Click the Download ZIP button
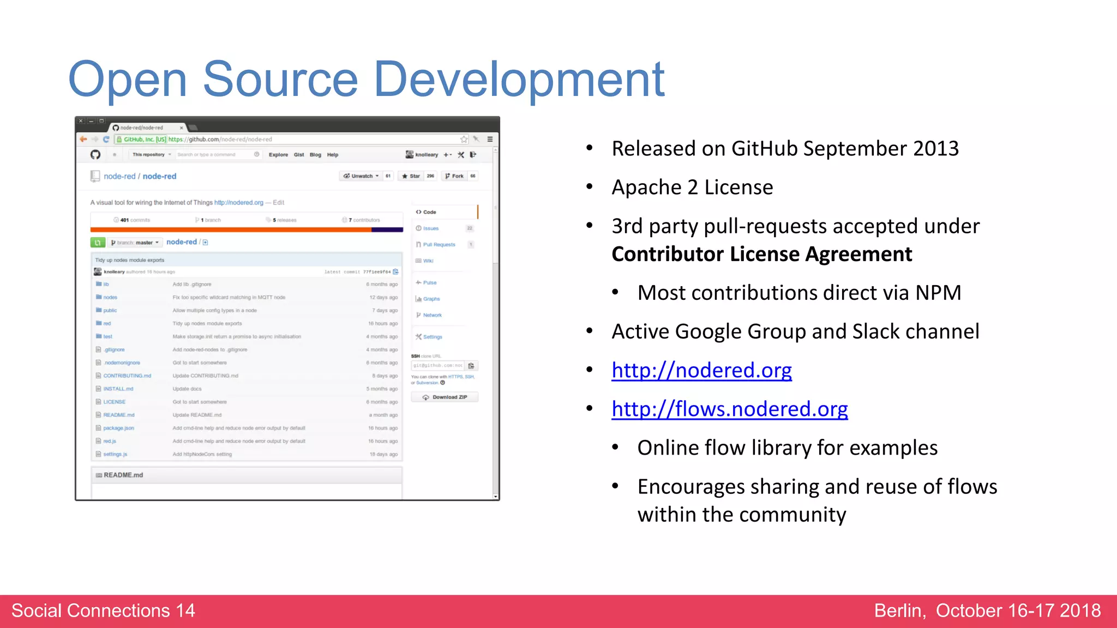Screen dimensions: 1117x628 point(445,397)
